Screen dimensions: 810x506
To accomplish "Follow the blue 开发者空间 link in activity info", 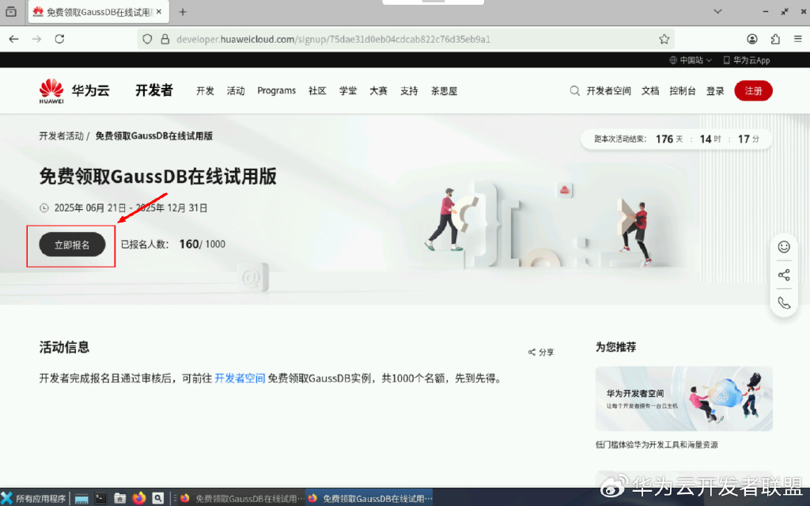I will coord(240,379).
